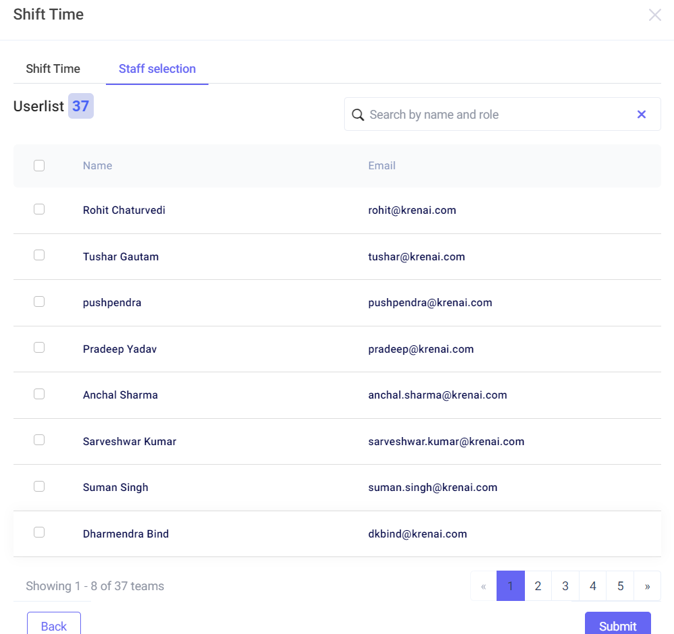Select page 1 in pagination

(x=510, y=586)
